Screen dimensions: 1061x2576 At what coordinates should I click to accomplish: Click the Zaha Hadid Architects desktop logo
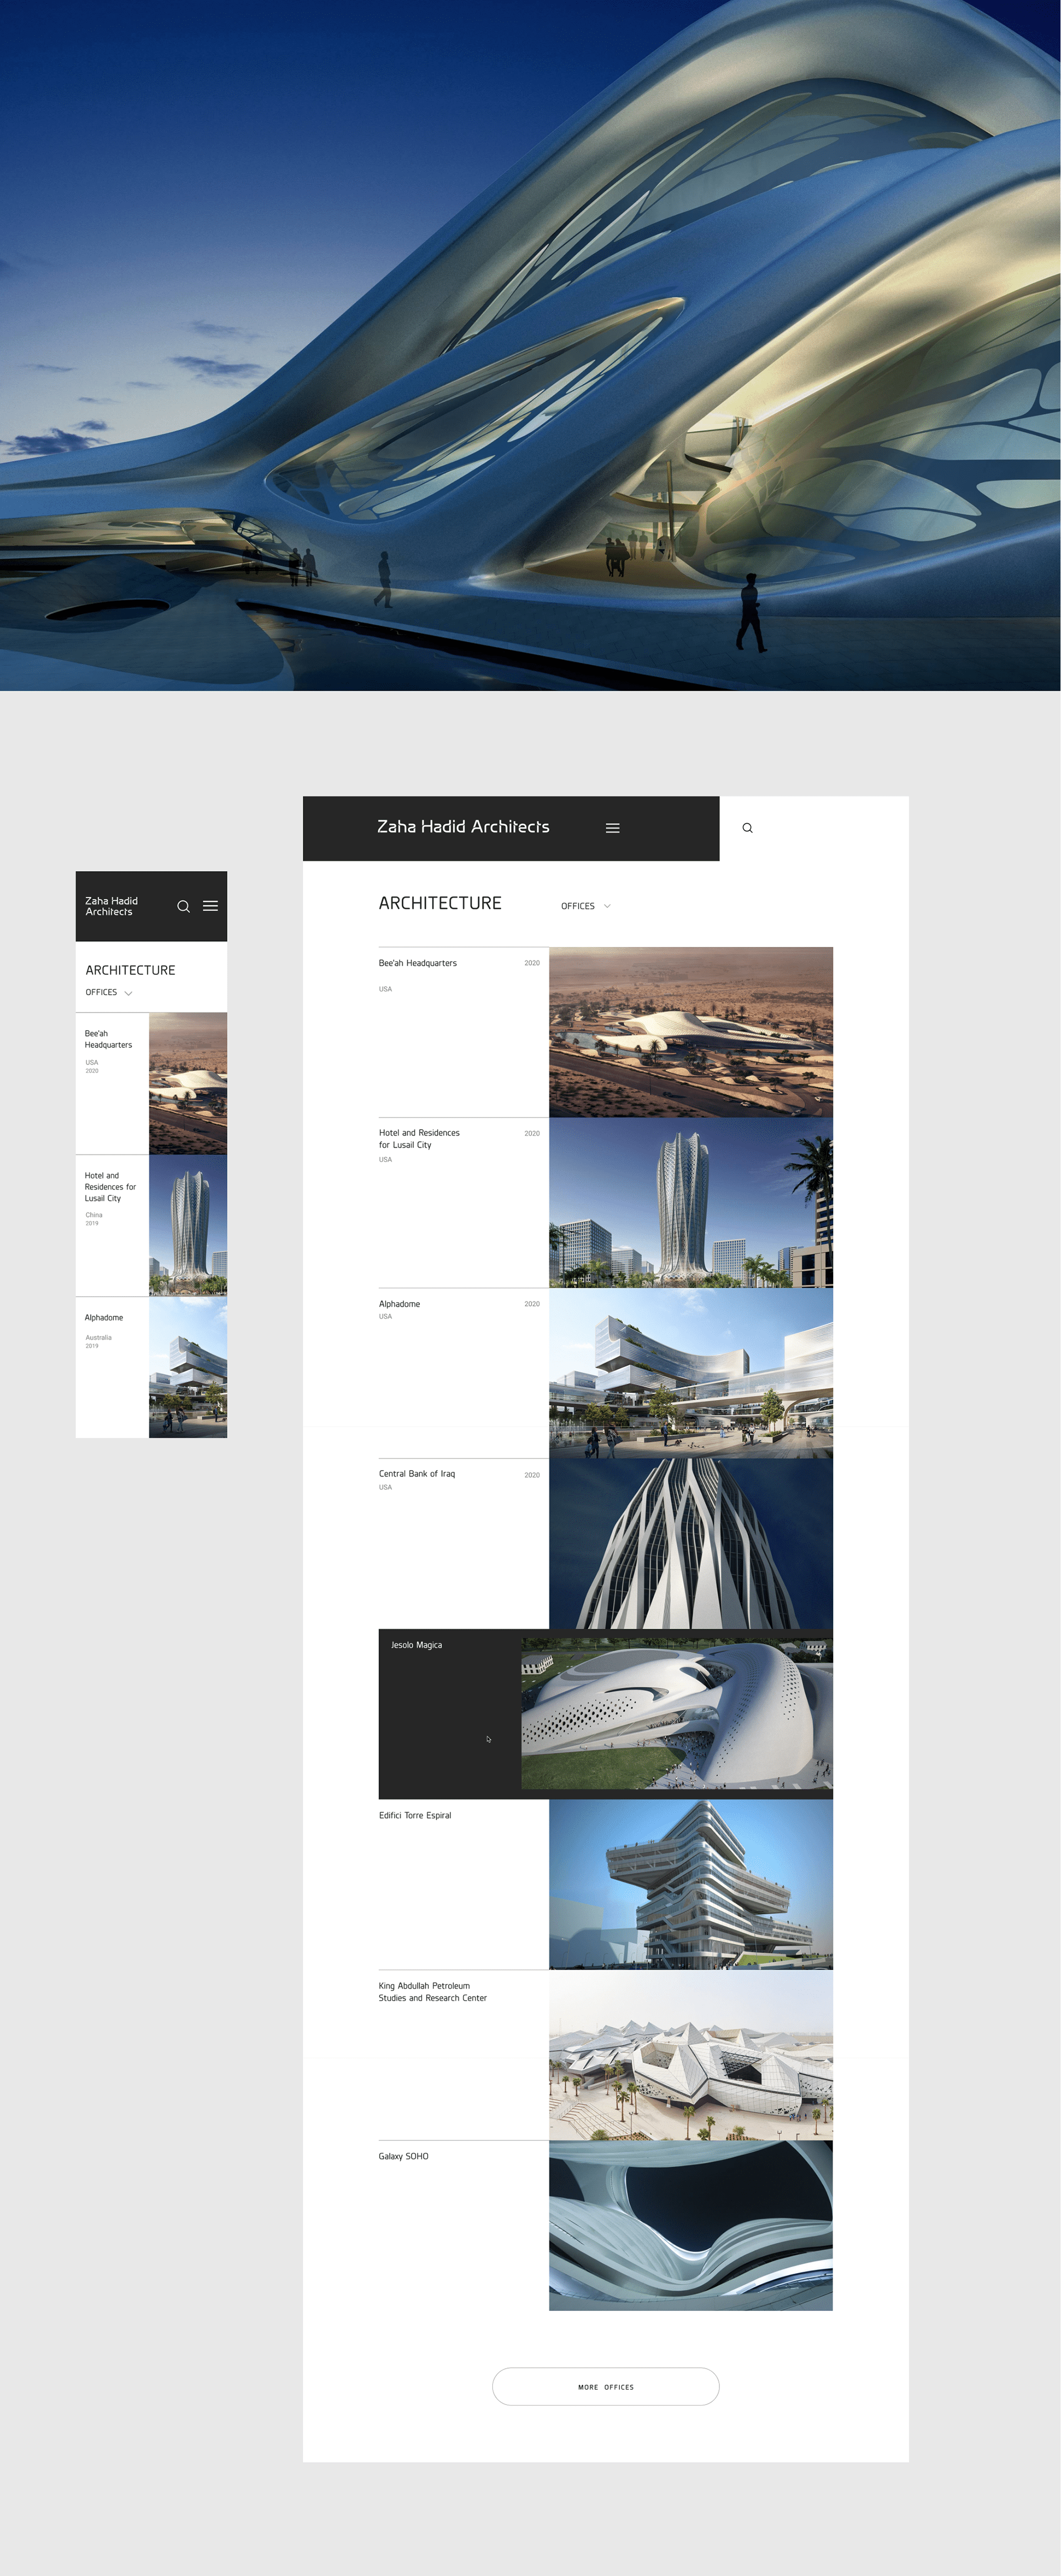click(x=463, y=827)
